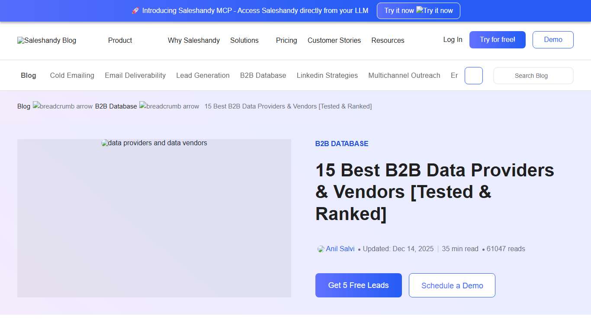
Task: Open the Resources dropdown menu
Action: point(388,40)
